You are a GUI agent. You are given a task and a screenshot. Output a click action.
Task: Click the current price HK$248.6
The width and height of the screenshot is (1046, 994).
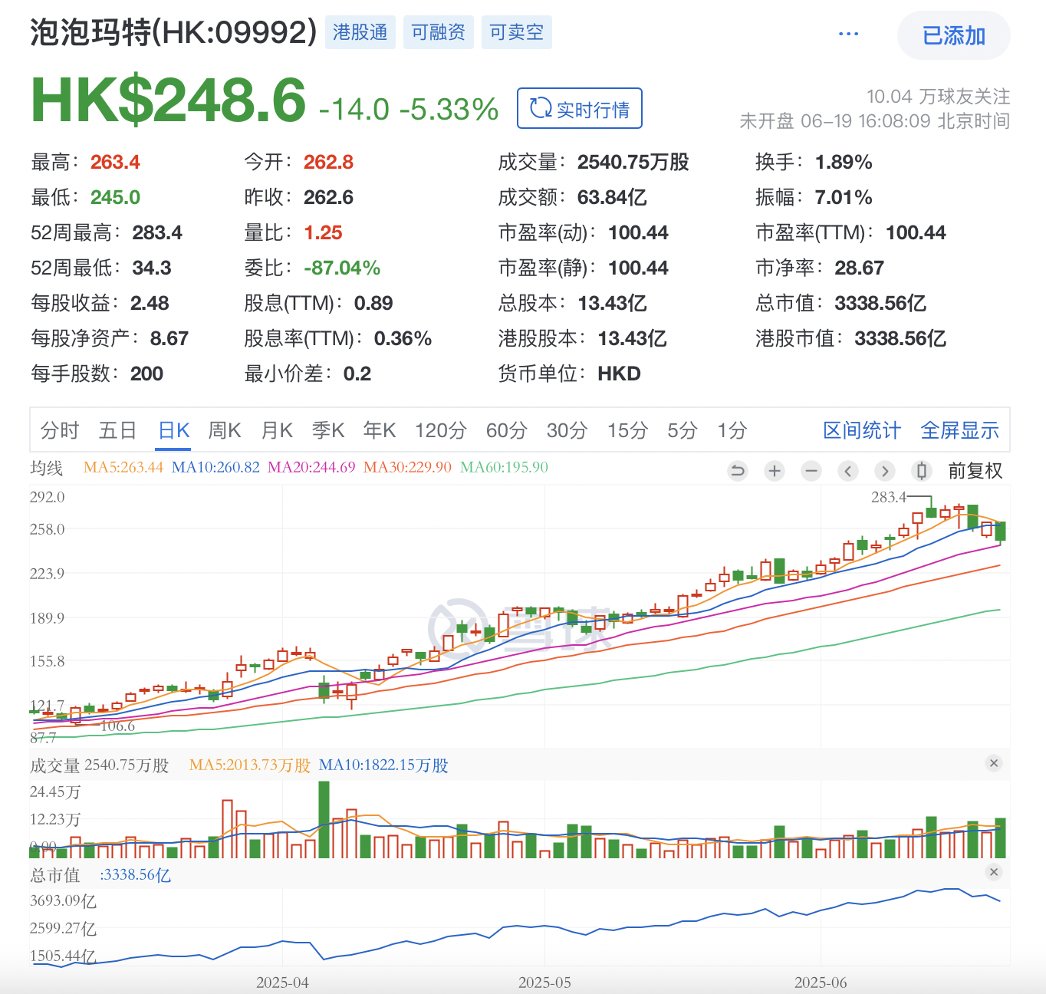pyautogui.click(x=169, y=100)
